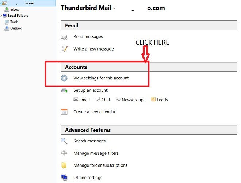Click the Write a new message pencil icon
241x183 pixels.
(x=64, y=49)
